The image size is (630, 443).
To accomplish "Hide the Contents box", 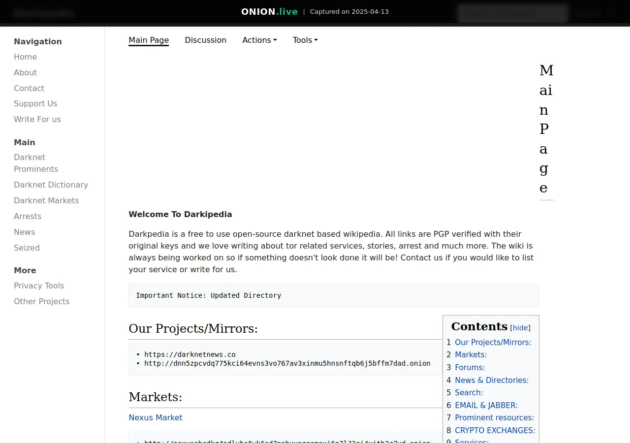I will tap(520, 327).
